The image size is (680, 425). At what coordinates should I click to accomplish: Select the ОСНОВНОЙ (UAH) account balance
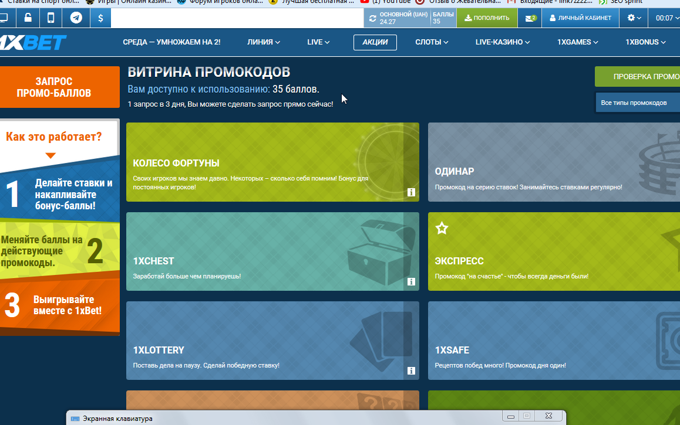click(x=403, y=18)
